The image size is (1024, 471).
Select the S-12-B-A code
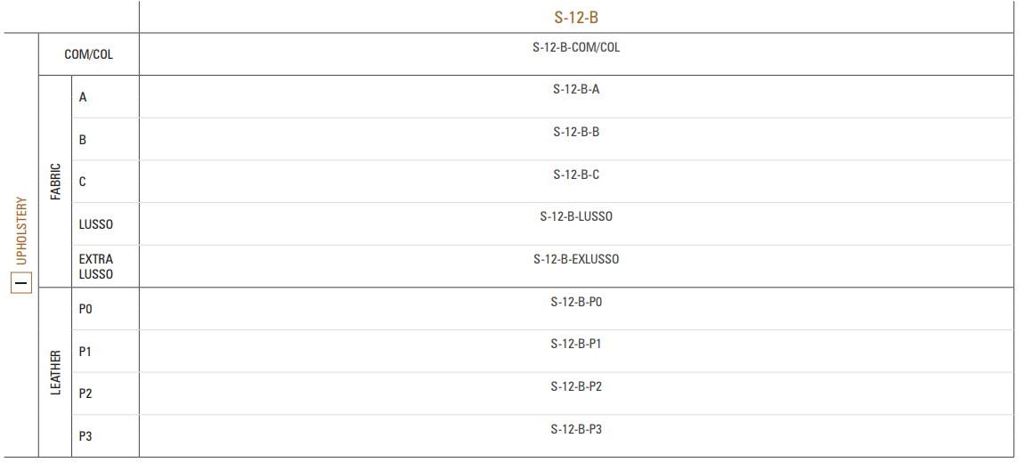pos(576,89)
